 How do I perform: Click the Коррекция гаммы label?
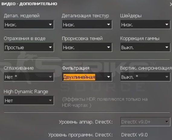tap(140, 39)
